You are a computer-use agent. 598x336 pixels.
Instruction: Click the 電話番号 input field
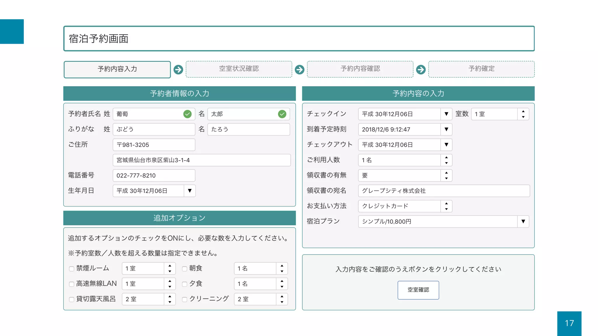pyautogui.click(x=154, y=176)
